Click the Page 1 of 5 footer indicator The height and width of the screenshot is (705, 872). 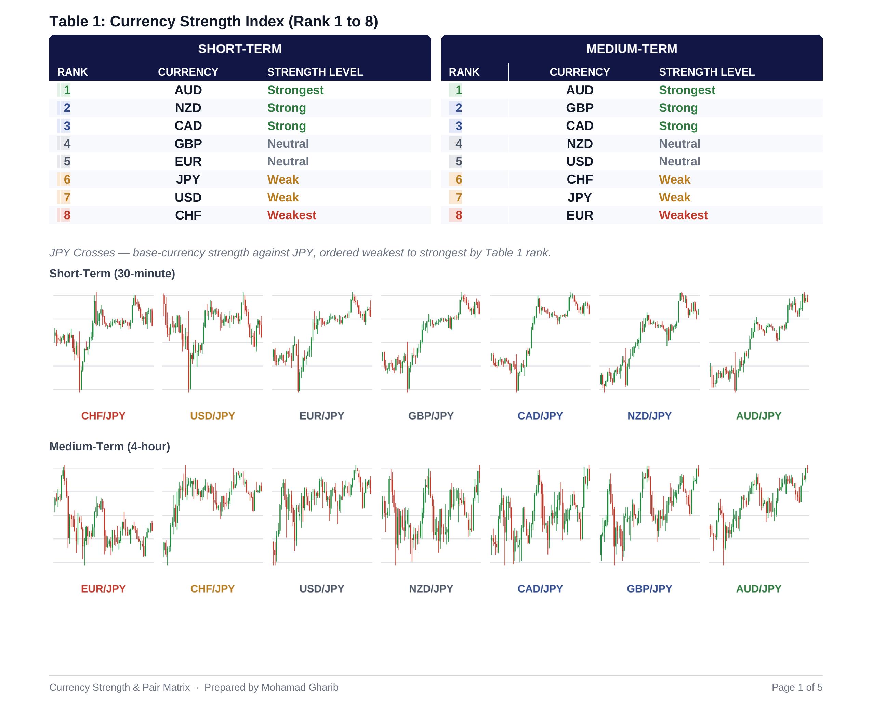point(797,687)
